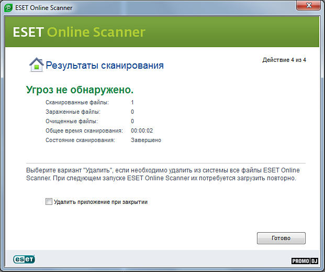Click the scan time value 00:00:02
The width and height of the screenshot is (325, 272).
click(x=141, y=130)
